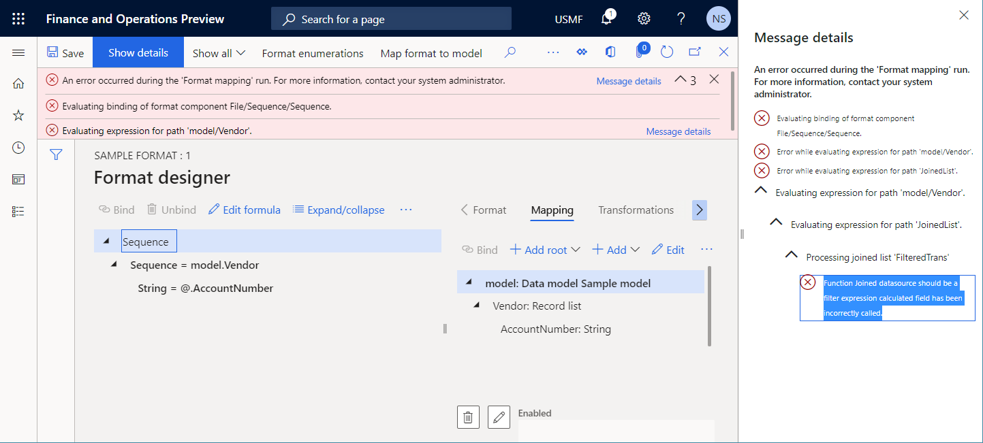Open page in new window icon

694,51
